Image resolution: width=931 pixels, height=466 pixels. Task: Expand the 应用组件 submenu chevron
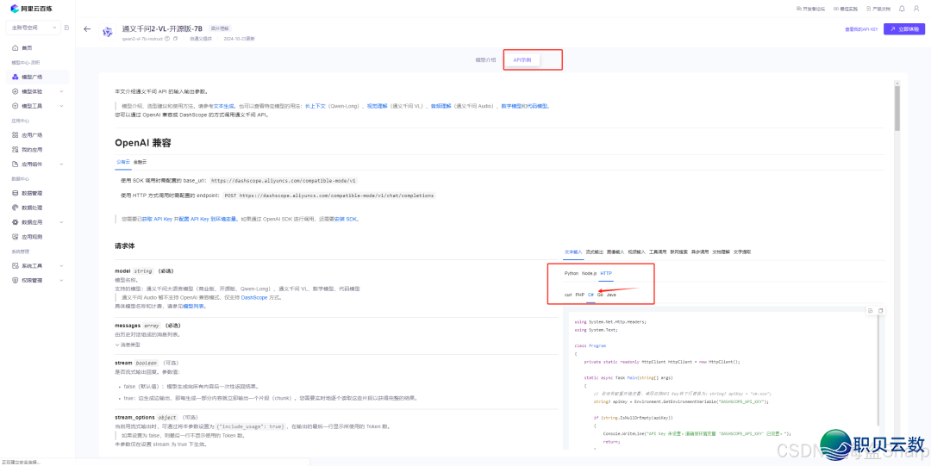click(61, 164)
